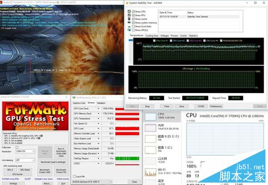Click CPUID button in AIDA64
The image size is (268, 185).
[201, 106]
